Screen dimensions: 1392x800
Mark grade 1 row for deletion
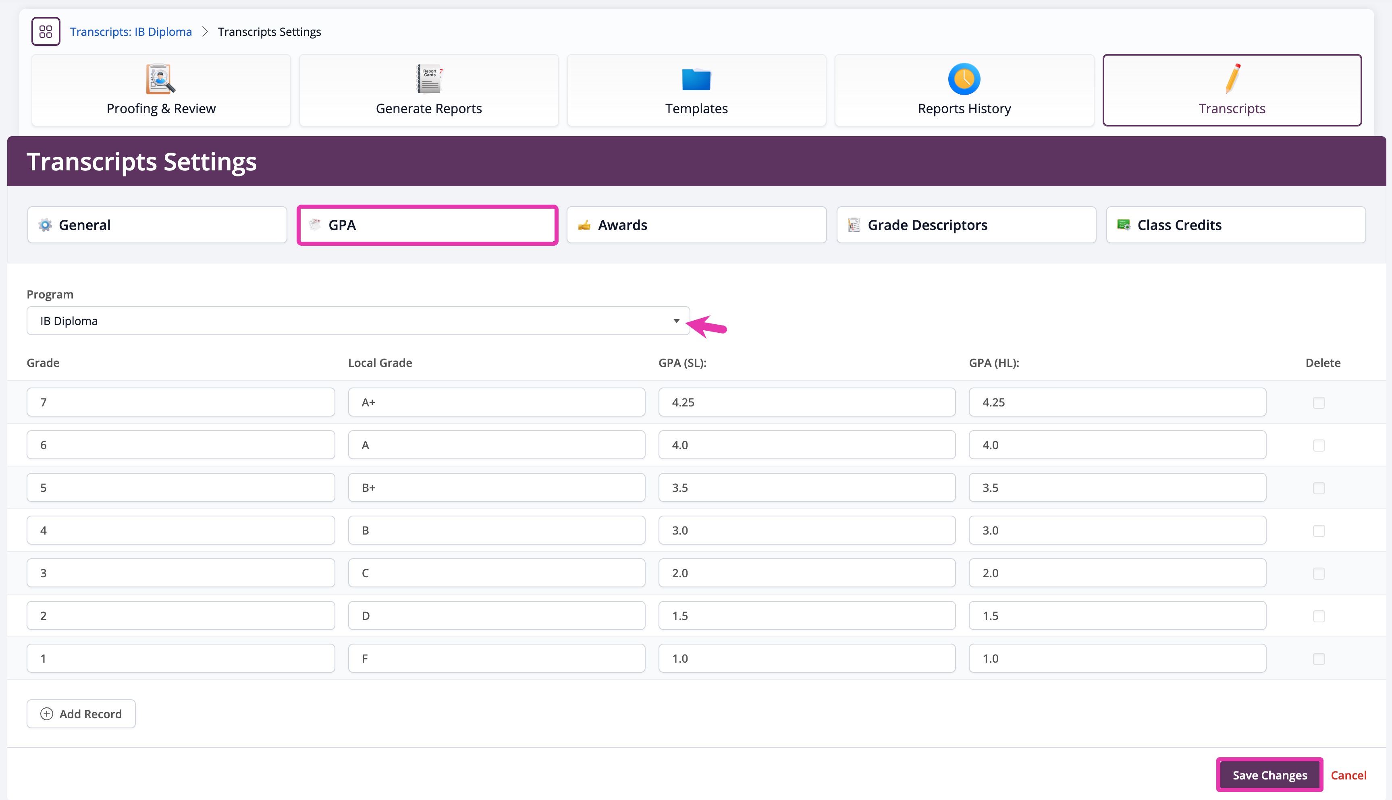(1319, 659)
